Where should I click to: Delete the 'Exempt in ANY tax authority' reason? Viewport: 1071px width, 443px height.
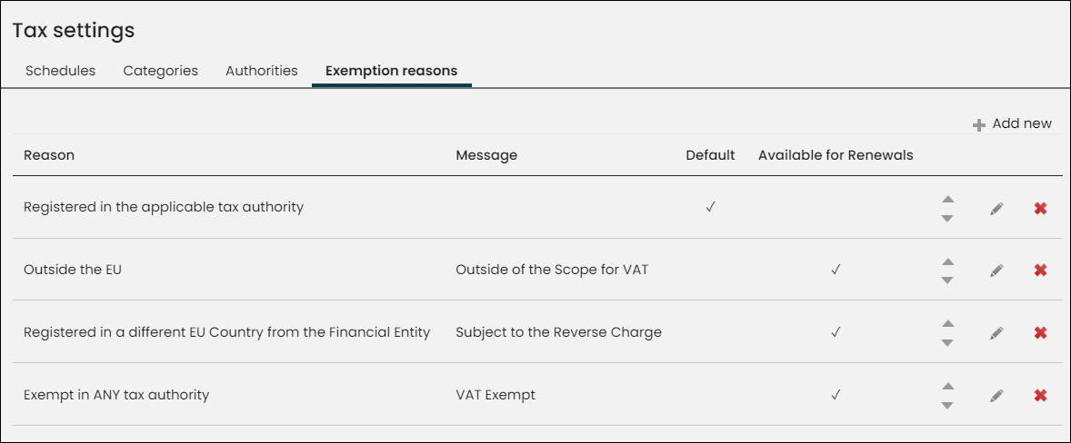click(x=1040, y=395)
